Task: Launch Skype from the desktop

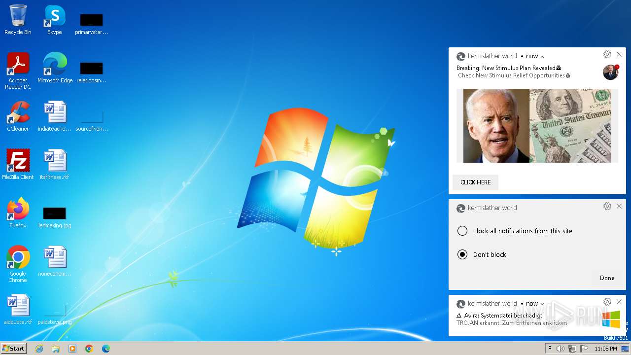Action: click(55, 20)
